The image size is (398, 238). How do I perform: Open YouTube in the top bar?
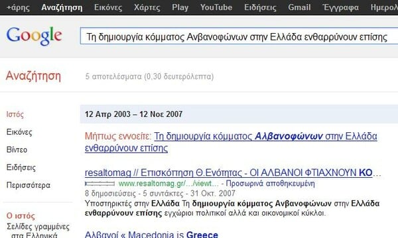point(216,7)
